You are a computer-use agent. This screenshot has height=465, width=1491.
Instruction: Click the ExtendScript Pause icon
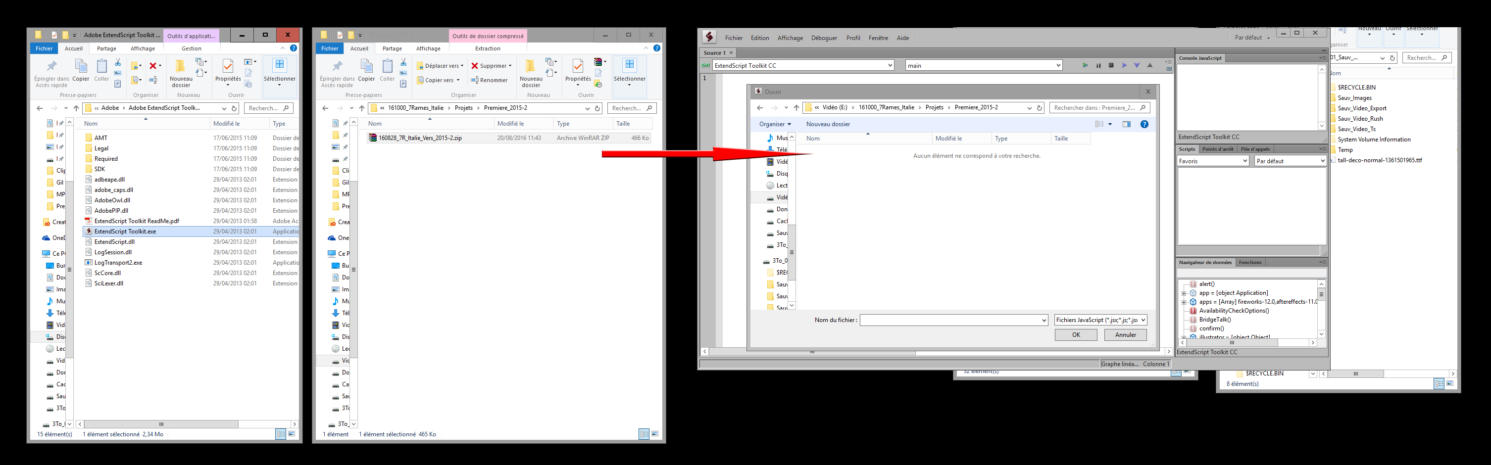1098,65
